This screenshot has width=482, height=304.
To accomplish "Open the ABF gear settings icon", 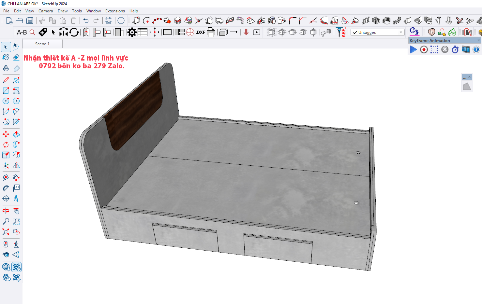I will pos(132,32).
